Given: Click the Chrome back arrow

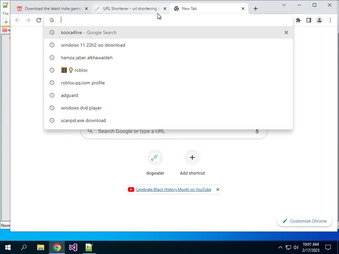Looking at the screenshot, I should 18,20.
